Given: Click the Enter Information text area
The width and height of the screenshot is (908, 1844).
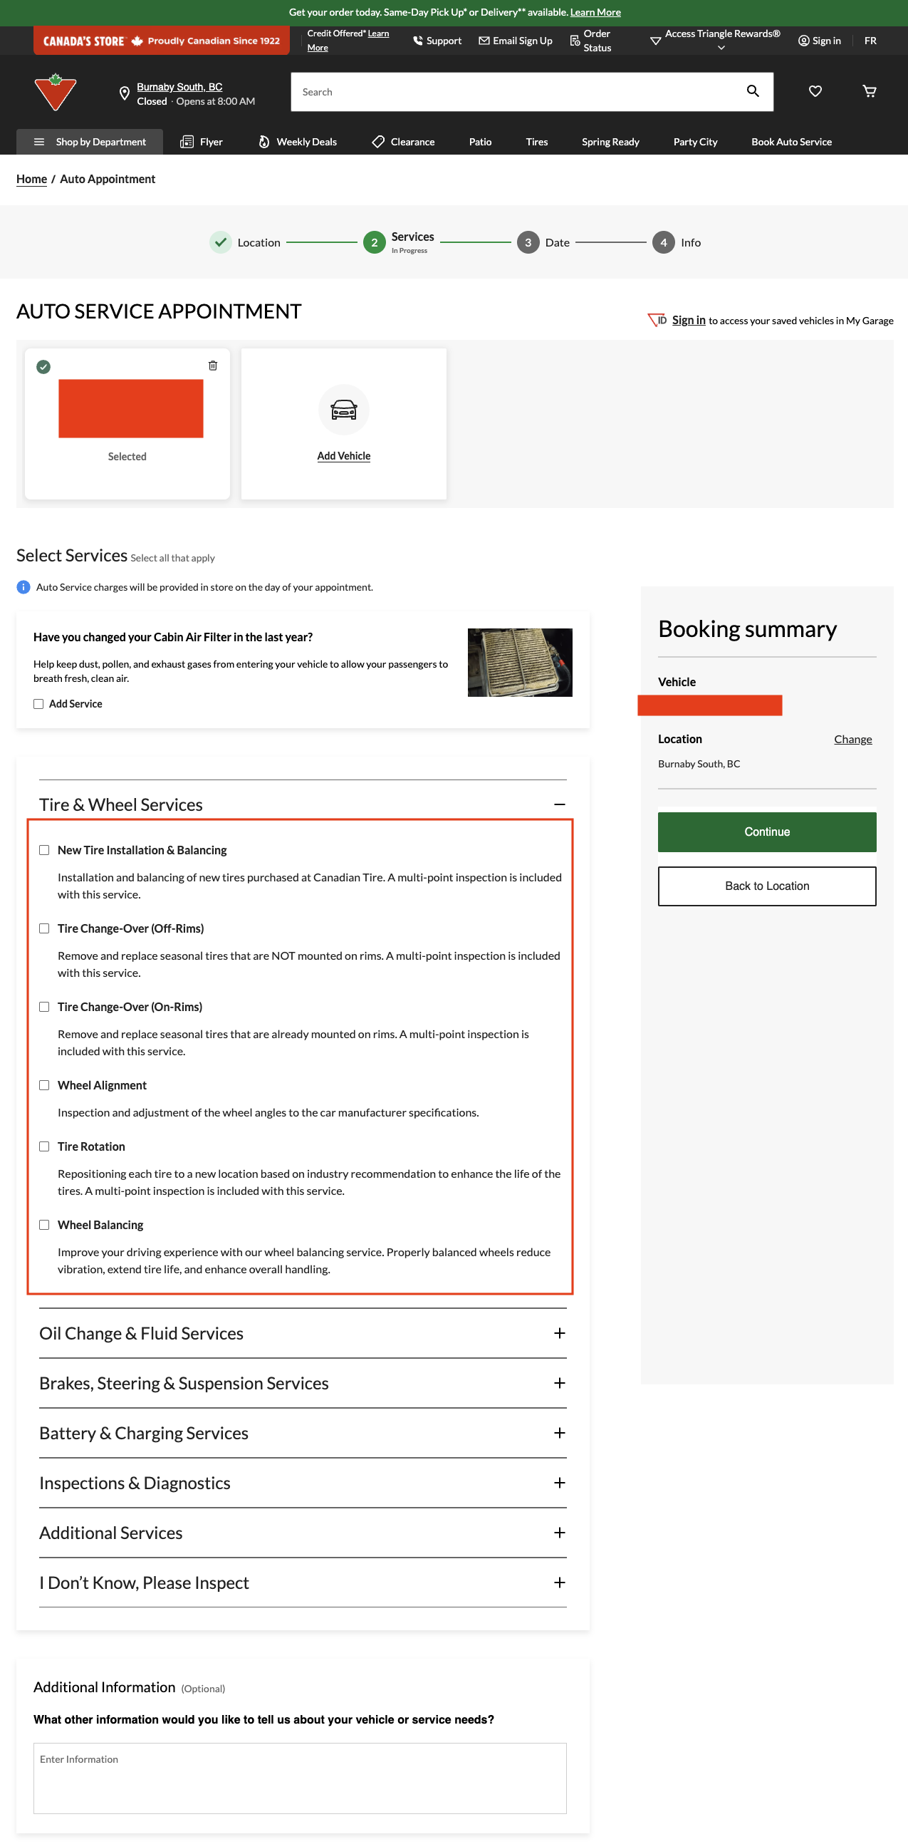Looking at the screenshot, I should (x=300, y=1778).
